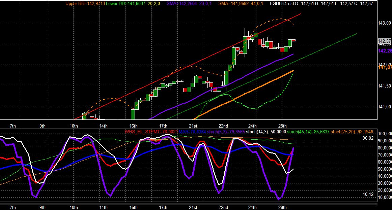Click the 50,0000 stochastic scale value
Image resolution: width=392 pixels, height=210 pixels.
click(x=385, y=169)
